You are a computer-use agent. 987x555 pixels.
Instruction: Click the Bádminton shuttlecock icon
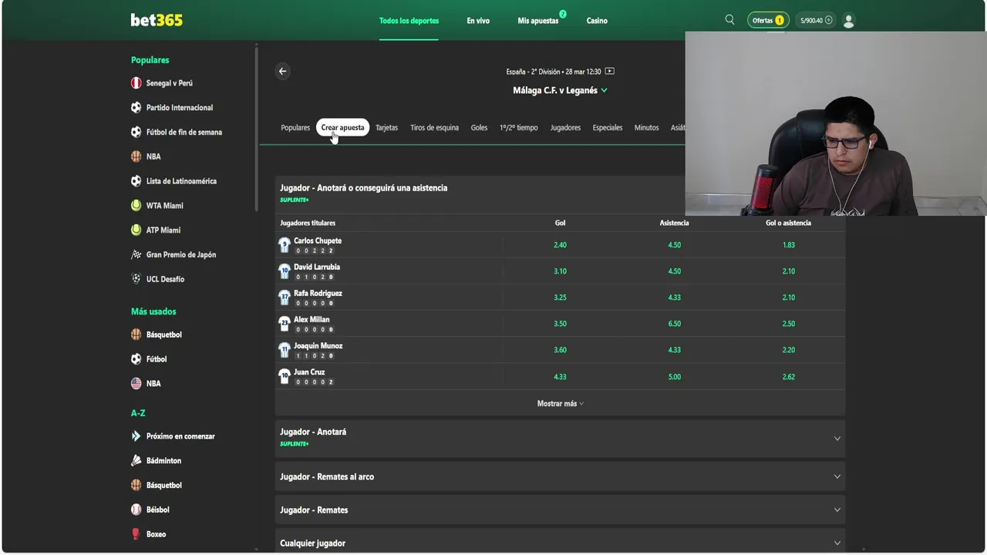click(x=136, y=461)
